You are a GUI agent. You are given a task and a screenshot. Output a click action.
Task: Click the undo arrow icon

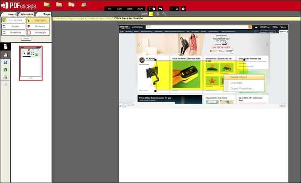pyautogui.click(x=160, y=9)
